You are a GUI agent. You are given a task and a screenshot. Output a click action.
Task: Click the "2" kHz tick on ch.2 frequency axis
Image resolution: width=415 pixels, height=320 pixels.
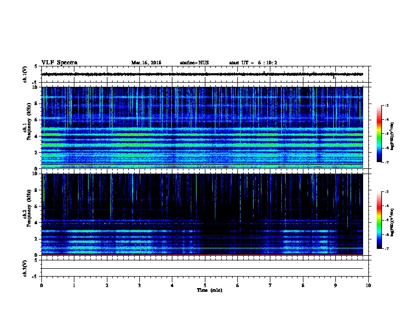point(36,239)
